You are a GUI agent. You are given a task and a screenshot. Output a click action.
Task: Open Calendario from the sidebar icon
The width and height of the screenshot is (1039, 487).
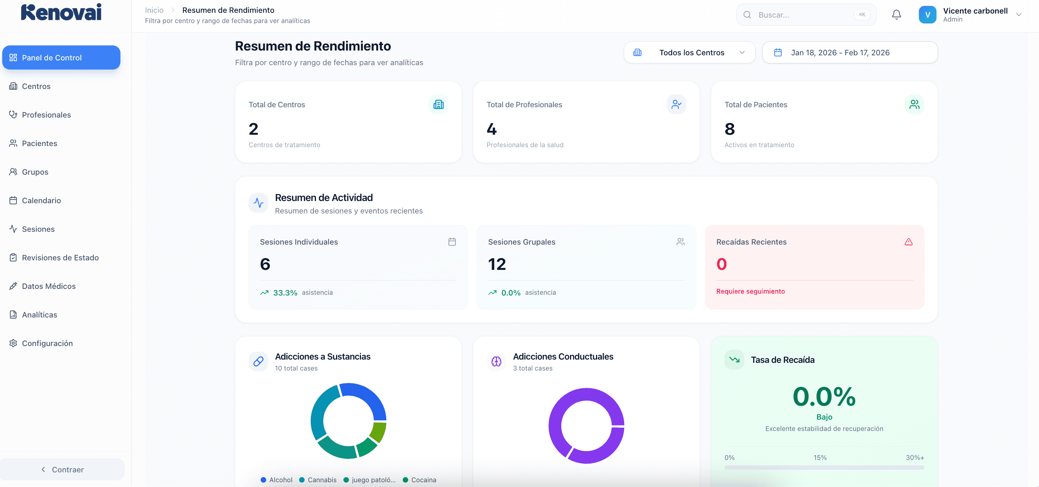coord(13,200)
